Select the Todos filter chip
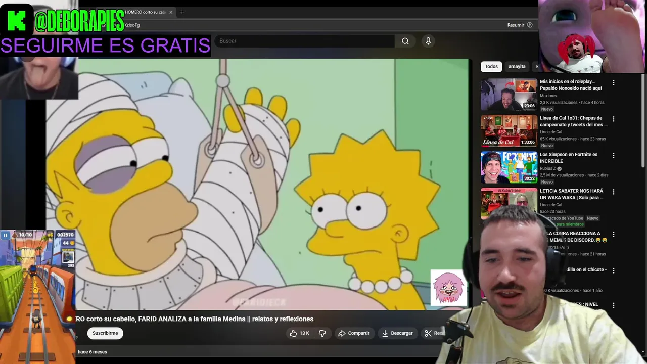 coord(491,66)
